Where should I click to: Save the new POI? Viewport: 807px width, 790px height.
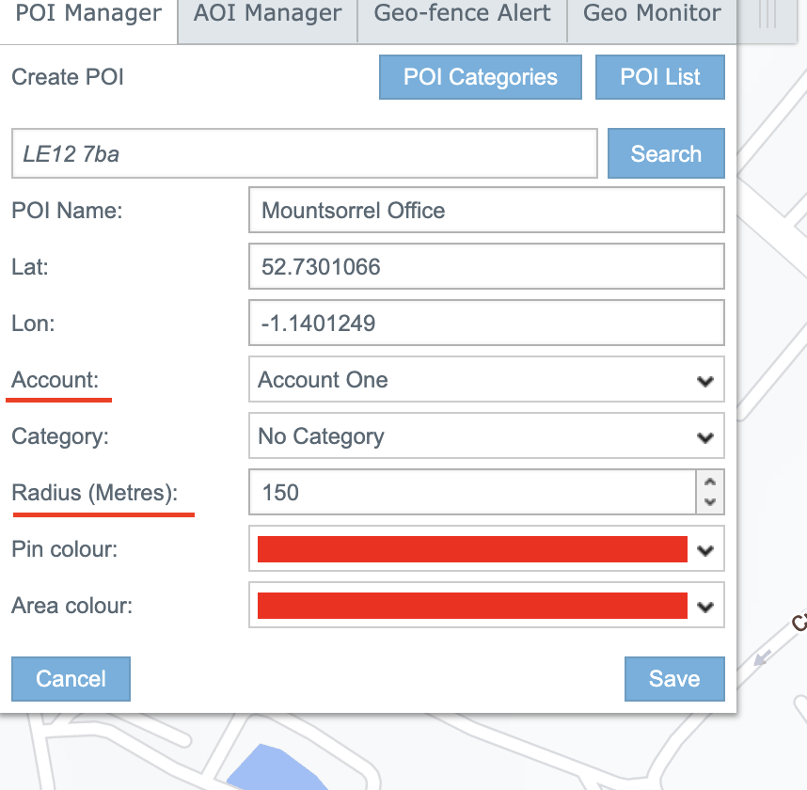coord(673,679)
